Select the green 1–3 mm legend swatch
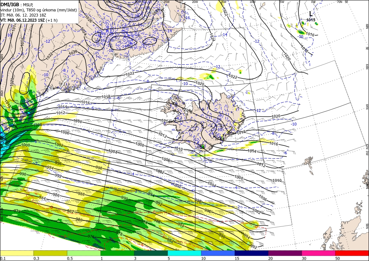This screenshot has height=261, width=369. coord(117,253)
